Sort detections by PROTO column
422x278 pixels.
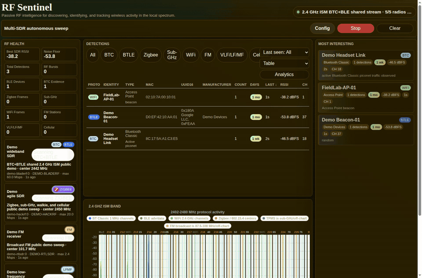[94, 84]
